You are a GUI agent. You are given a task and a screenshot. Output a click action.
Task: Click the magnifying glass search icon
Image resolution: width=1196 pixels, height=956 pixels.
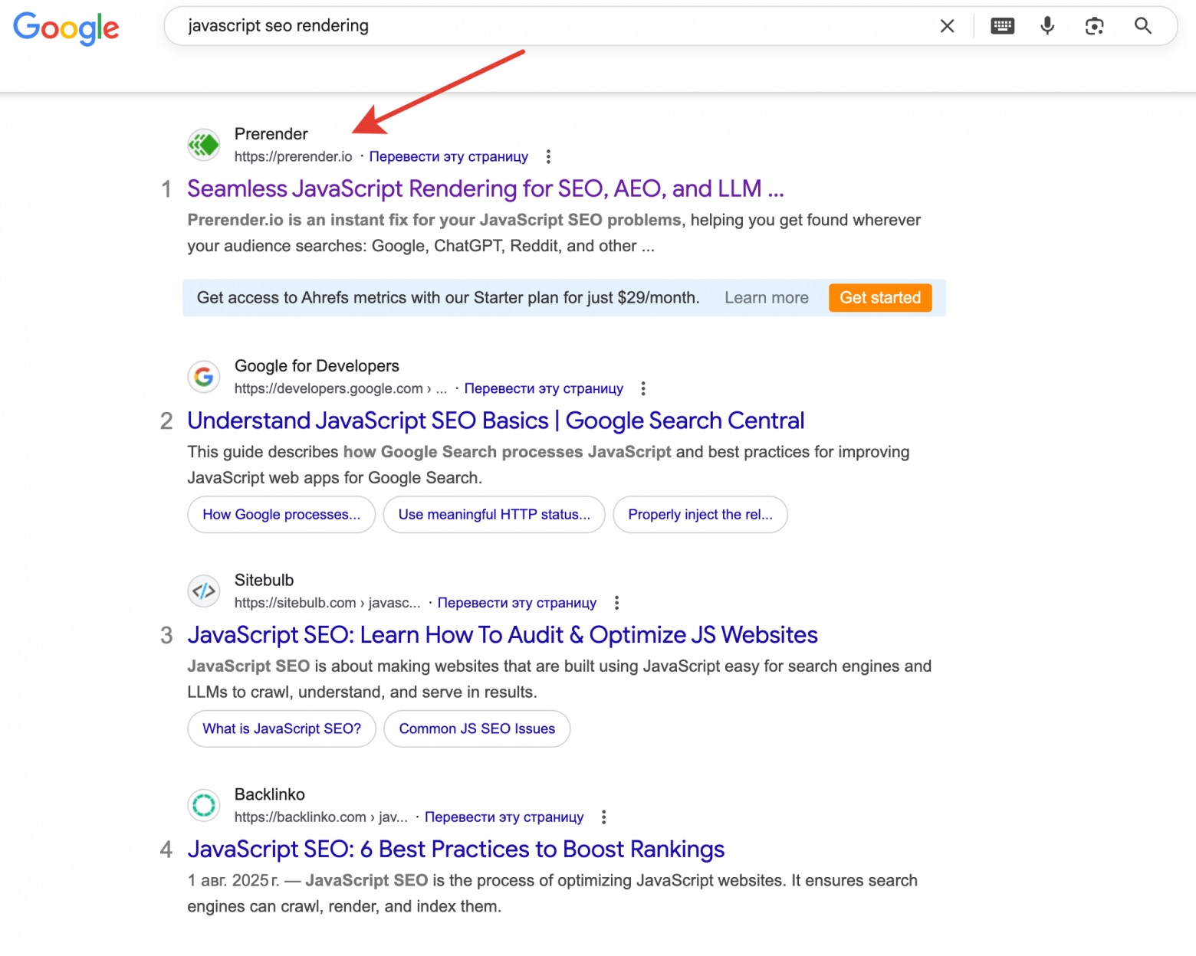pos(1143,25)
